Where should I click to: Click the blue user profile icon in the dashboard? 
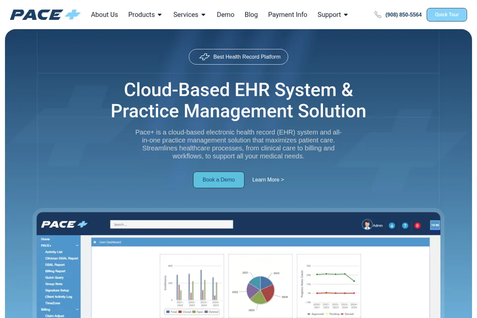click(x=392, y=226)
